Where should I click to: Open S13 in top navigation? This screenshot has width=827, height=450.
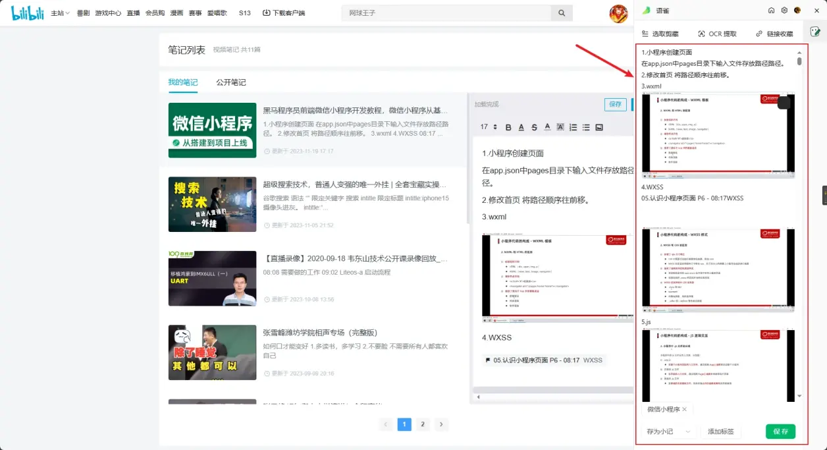(x=245, y=13)
